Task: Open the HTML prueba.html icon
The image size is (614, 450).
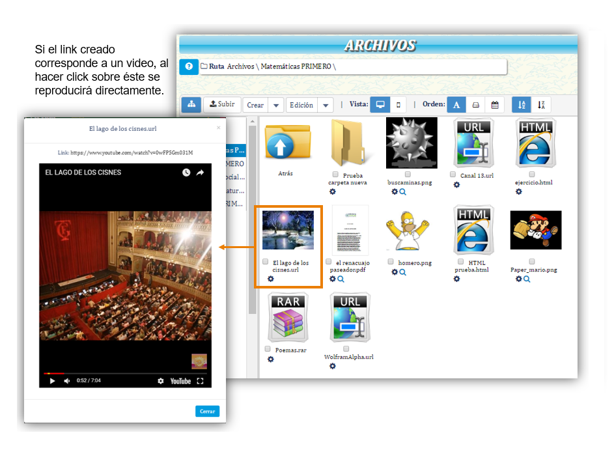Action: [473, 230]
